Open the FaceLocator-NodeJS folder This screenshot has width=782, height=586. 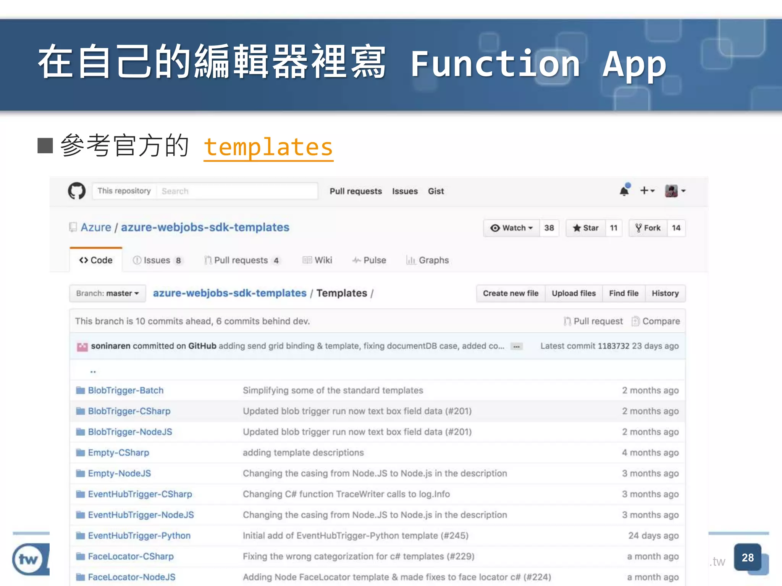click(x=132, y=577)
